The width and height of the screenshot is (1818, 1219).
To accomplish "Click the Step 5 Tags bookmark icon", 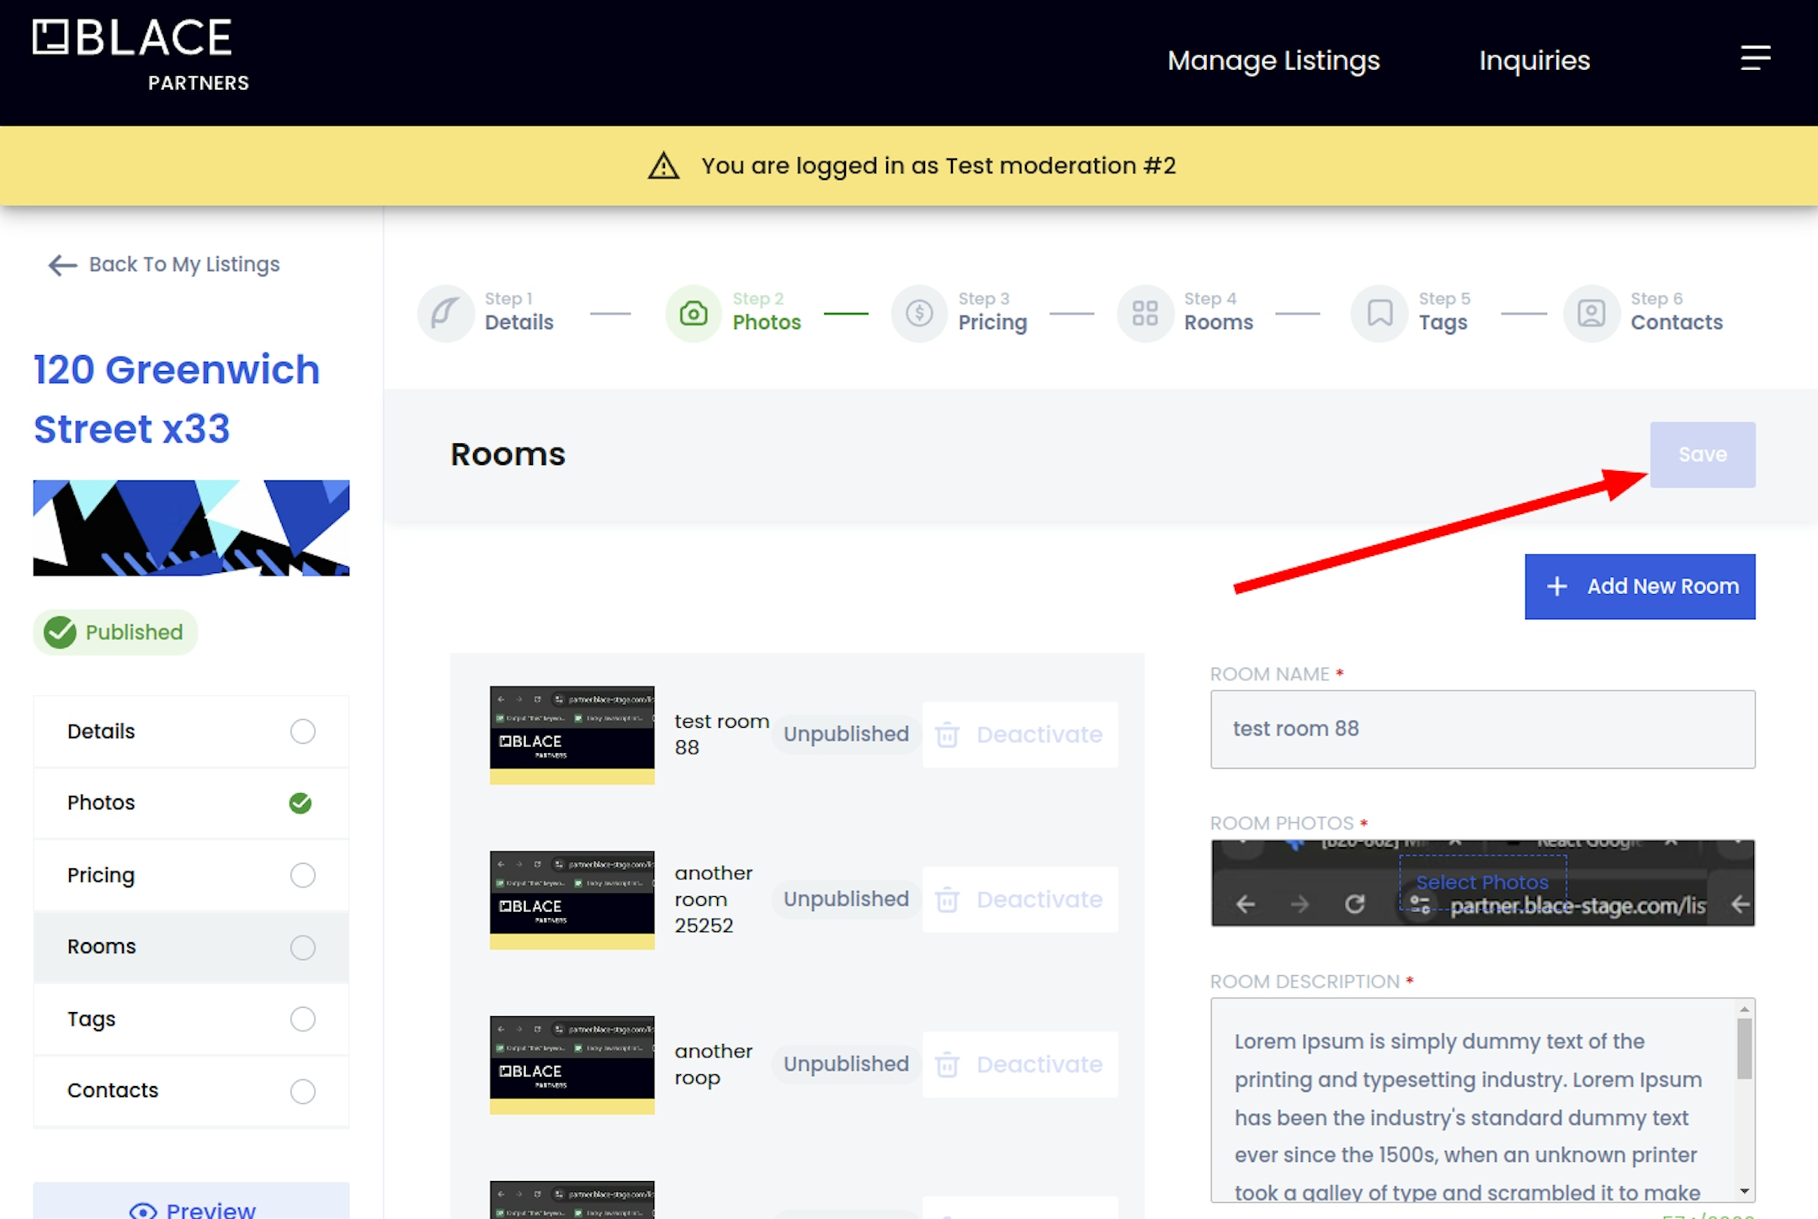I will pos(1379,314).
